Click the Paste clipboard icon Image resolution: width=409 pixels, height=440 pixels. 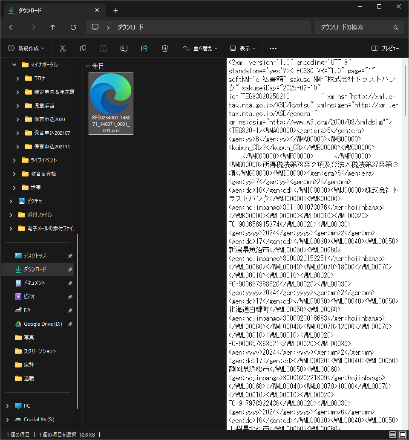[104, 48]
